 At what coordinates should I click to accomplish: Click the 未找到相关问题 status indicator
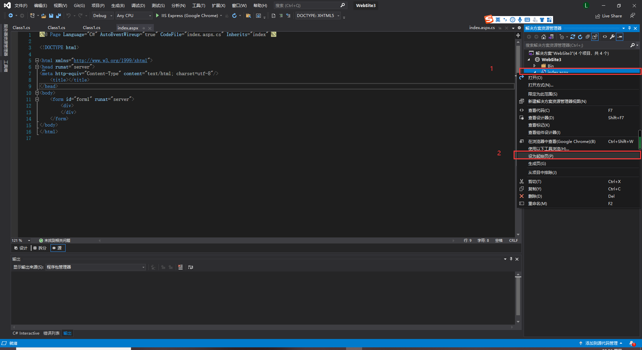tap(55, 240)
